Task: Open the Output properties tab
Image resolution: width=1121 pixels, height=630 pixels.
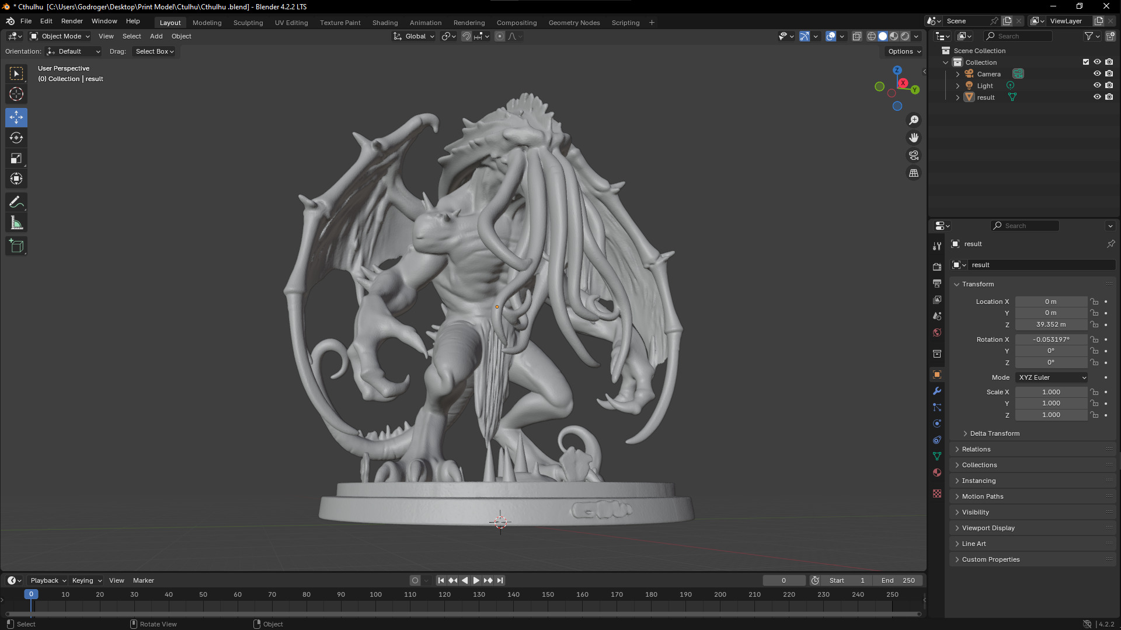Action: [x=937, y=283]
